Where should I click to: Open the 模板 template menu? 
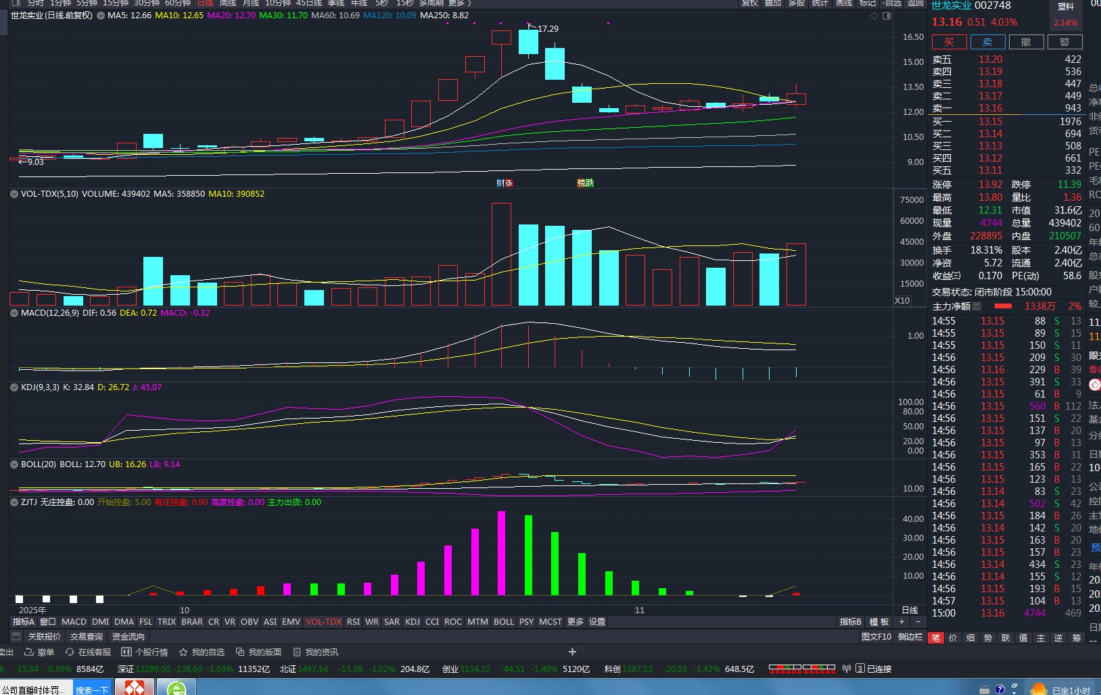(879, 622)
